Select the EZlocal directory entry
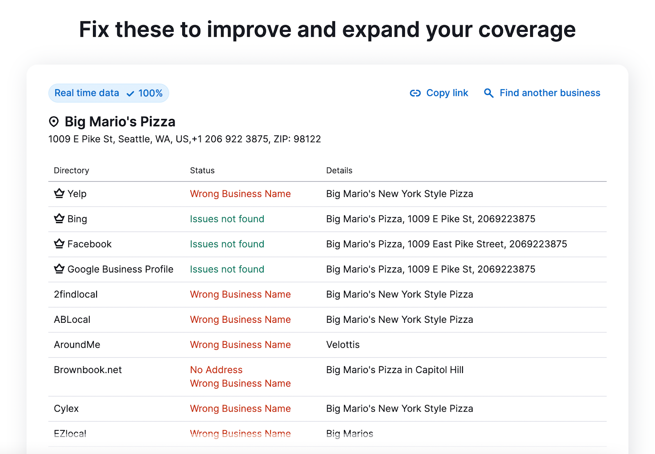This screenshot has height=454, width=655. click(x=70, y=433)
